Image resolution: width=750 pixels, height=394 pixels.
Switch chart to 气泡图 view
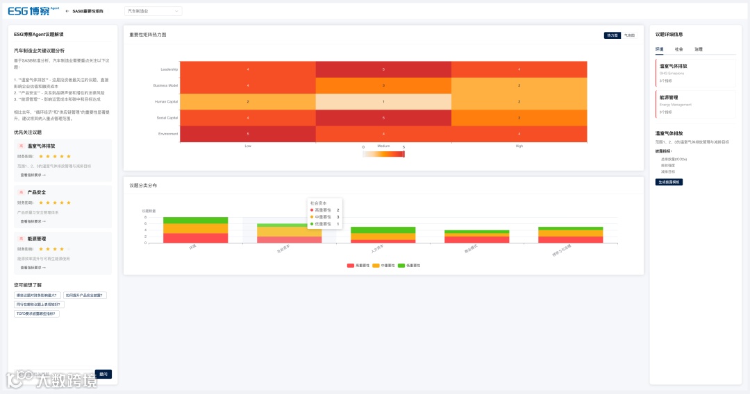(629, 35)
